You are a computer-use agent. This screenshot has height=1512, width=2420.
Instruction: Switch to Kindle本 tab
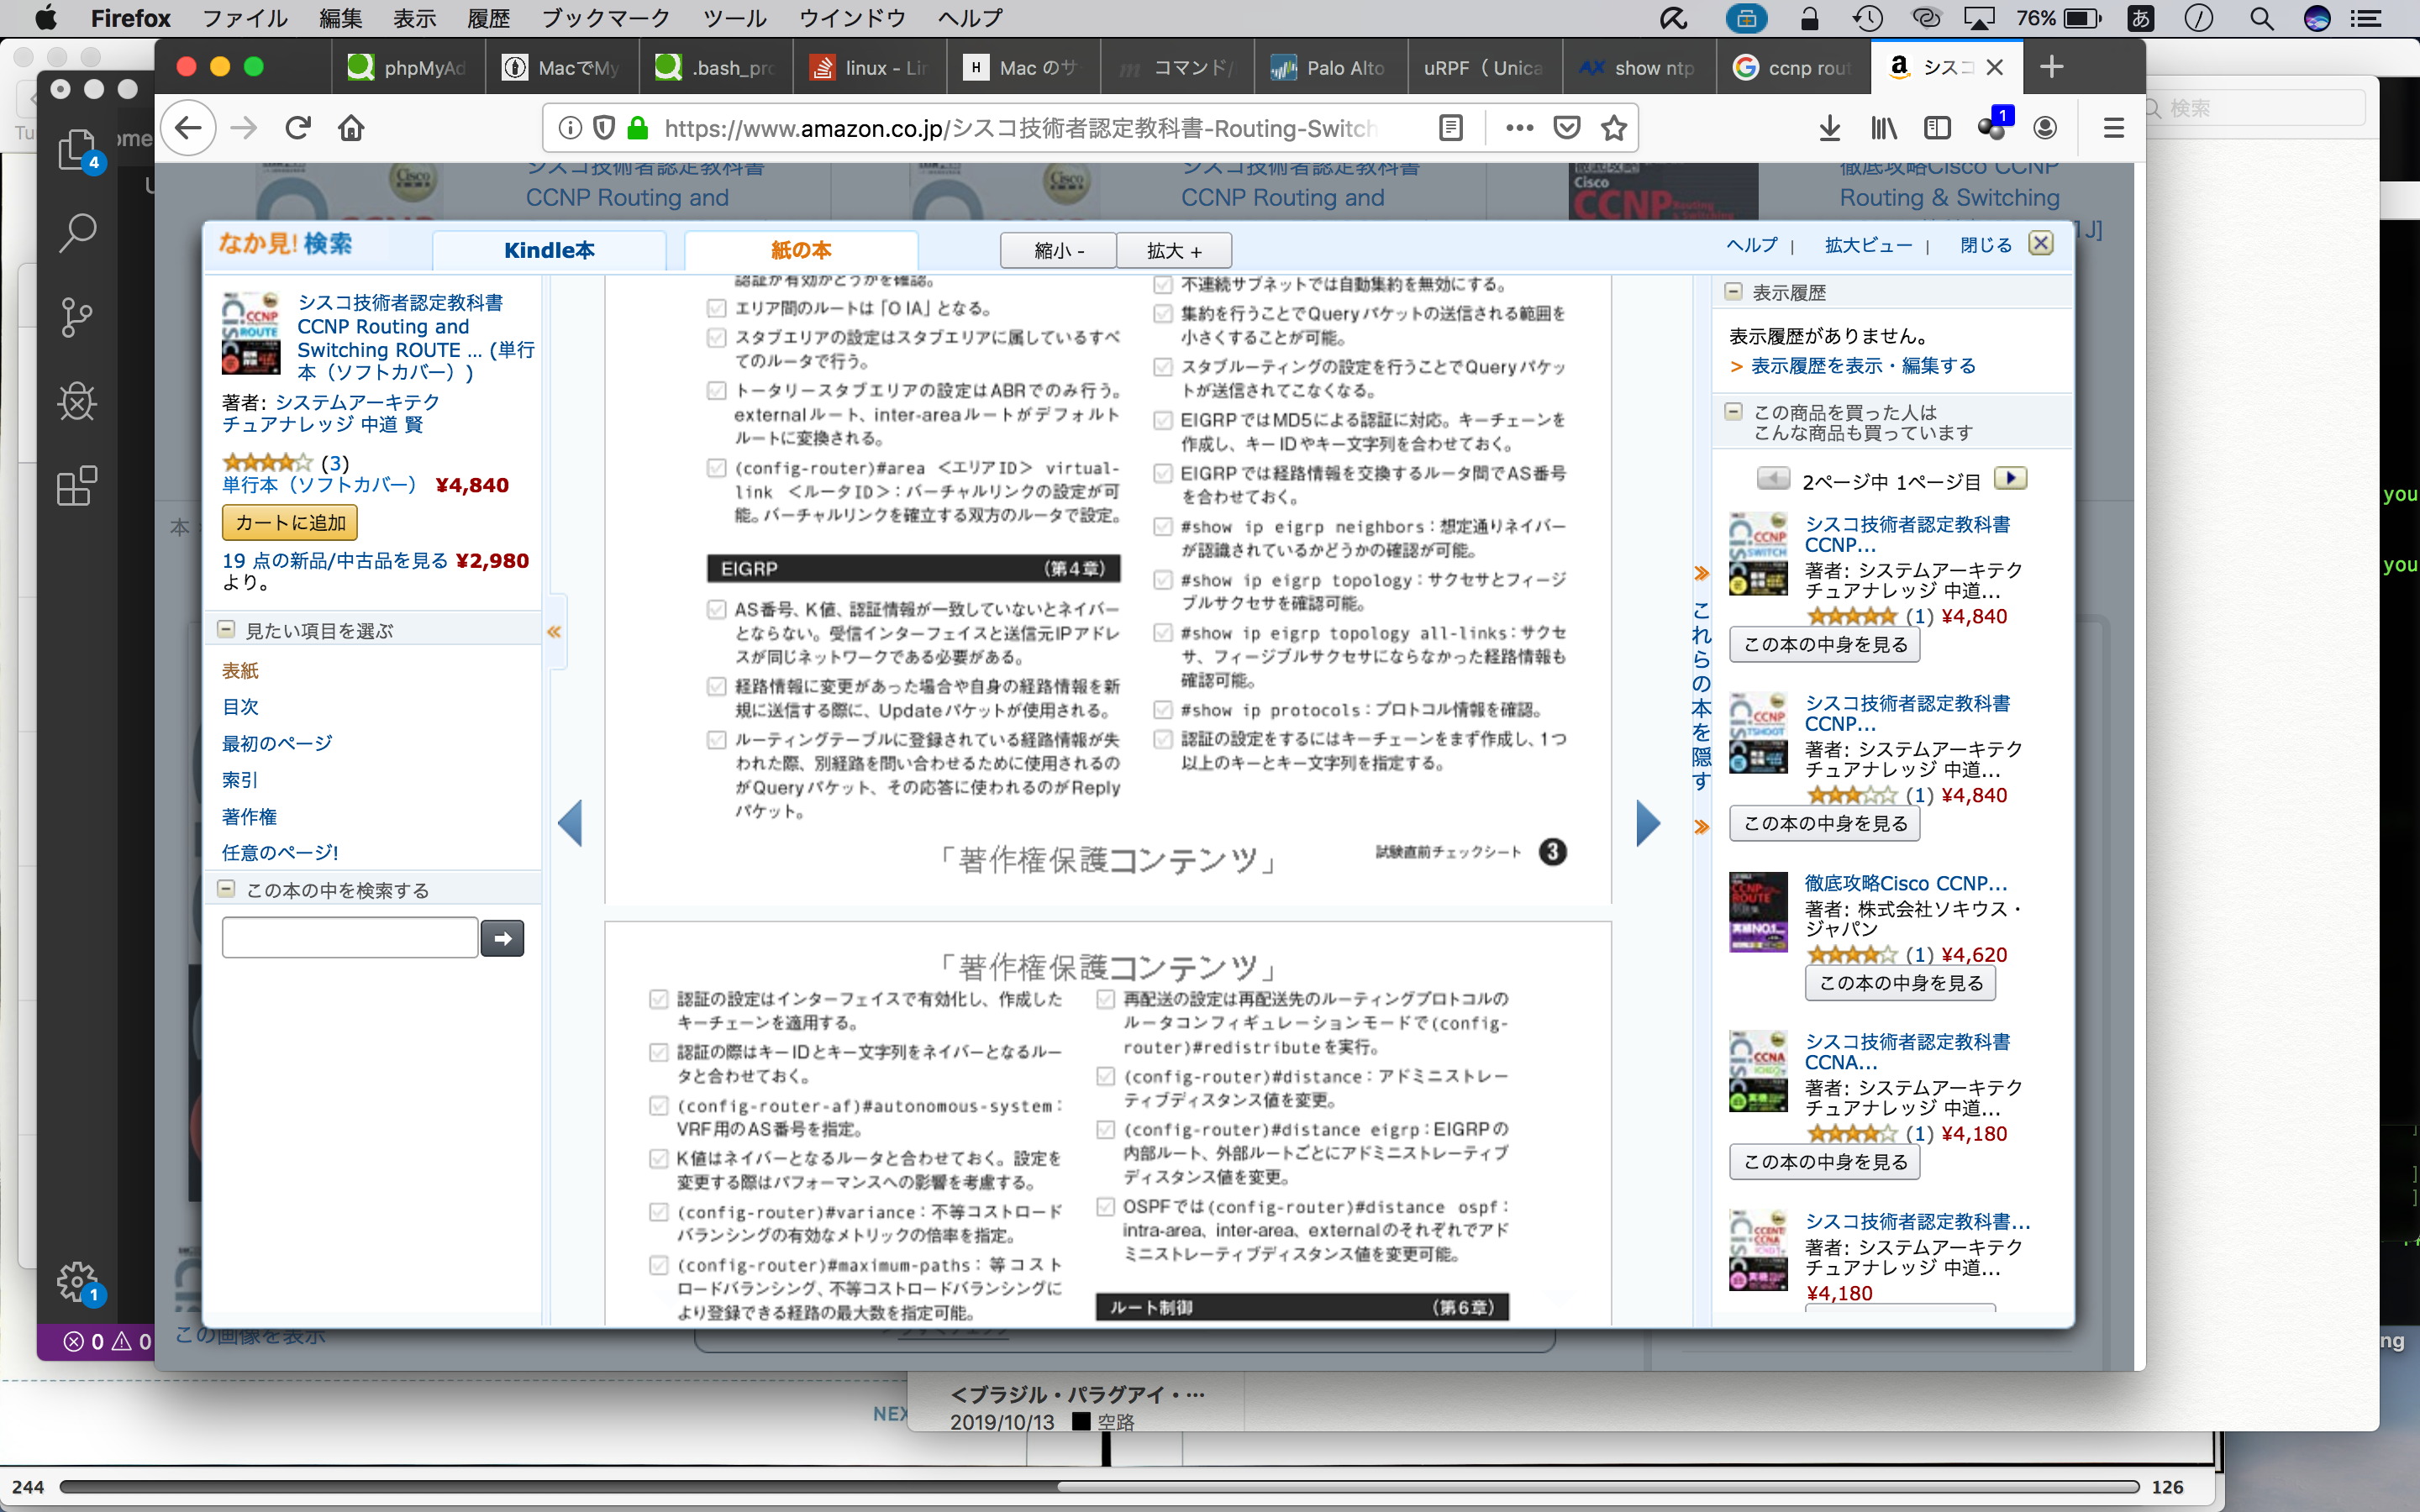click(549, 250)
